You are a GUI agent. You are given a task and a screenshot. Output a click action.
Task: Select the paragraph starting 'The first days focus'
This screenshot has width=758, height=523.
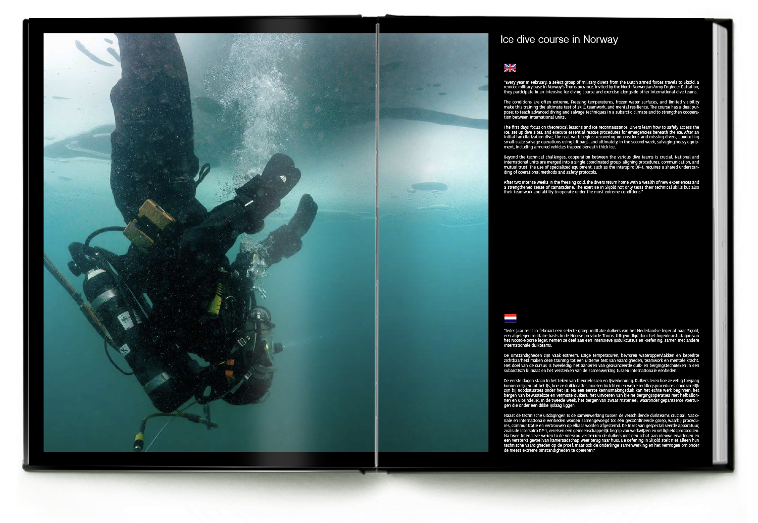click(601, 137)
